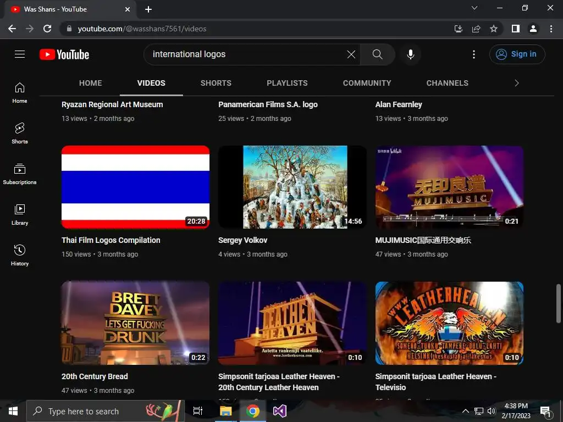The width and height of the screenshot is (563, 422).
Task: Clear the search box with the X icon
Action: 351,54
